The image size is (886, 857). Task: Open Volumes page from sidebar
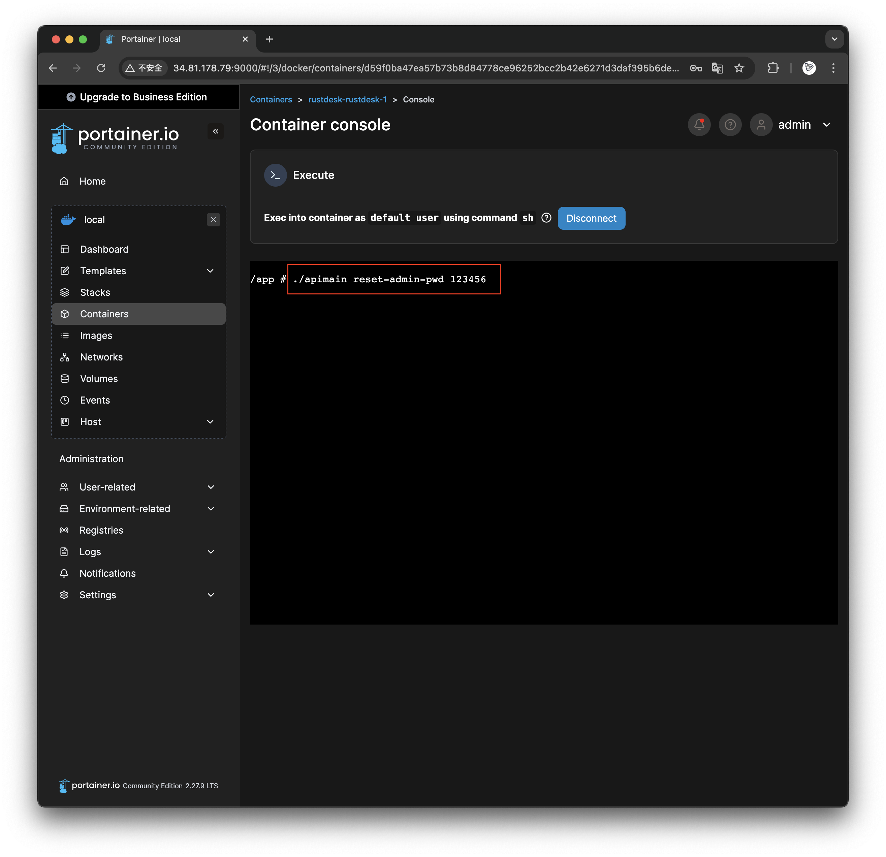(x=99, y=379)
